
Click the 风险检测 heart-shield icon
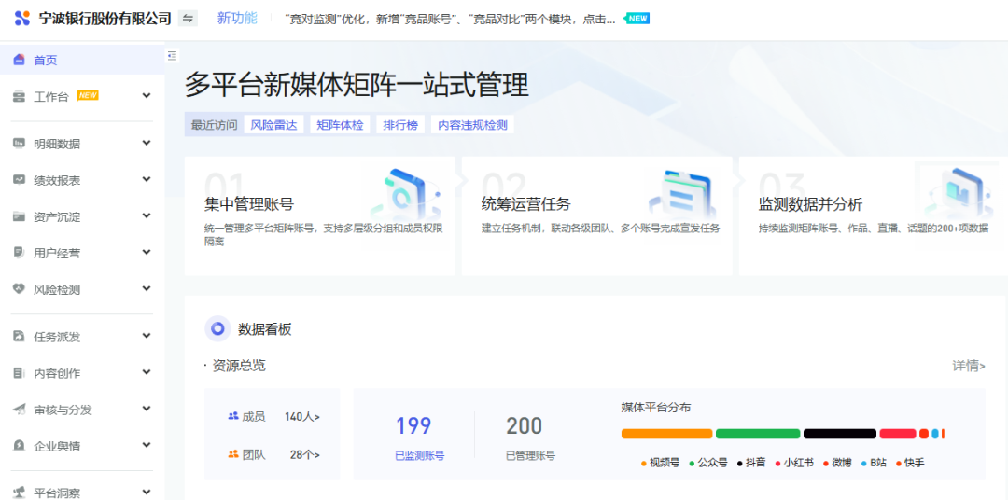19,288
